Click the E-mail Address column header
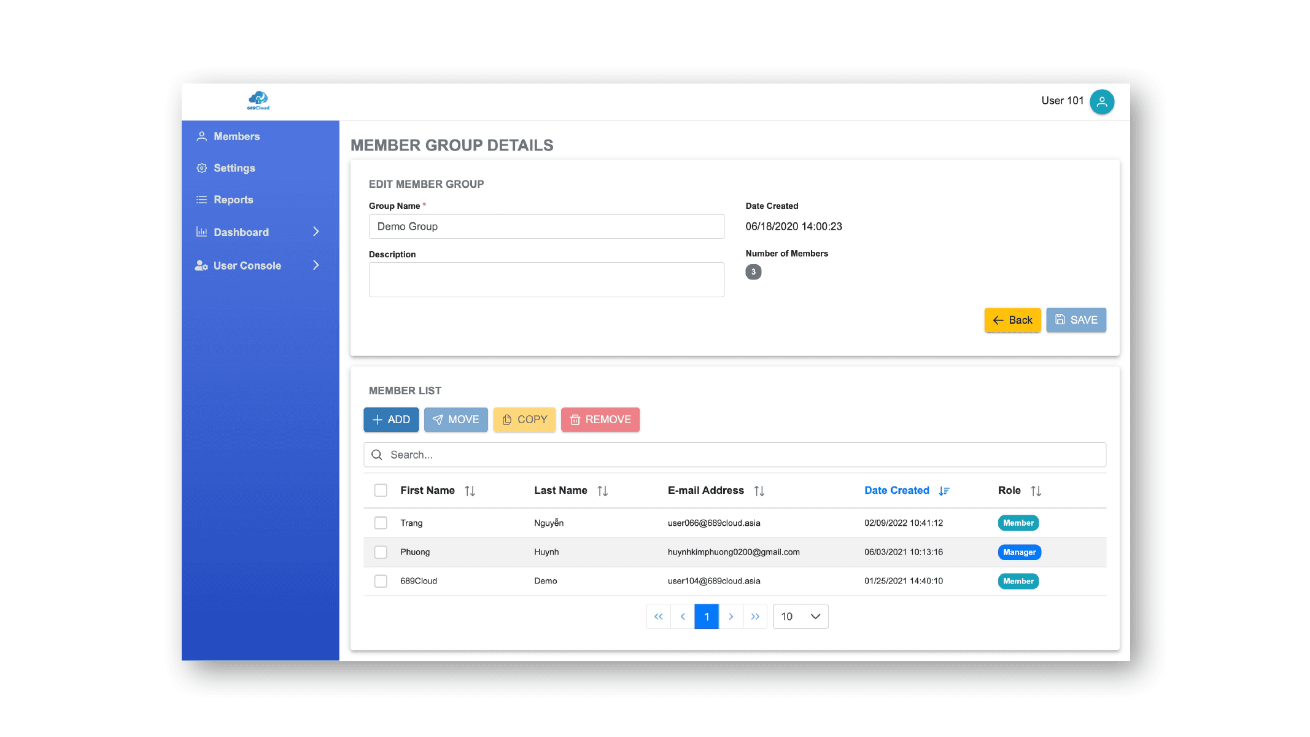 (x=706, y=490)
